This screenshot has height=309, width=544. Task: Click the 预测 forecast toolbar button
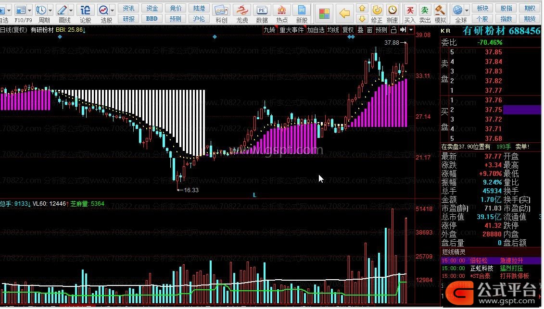click(176, 19)
